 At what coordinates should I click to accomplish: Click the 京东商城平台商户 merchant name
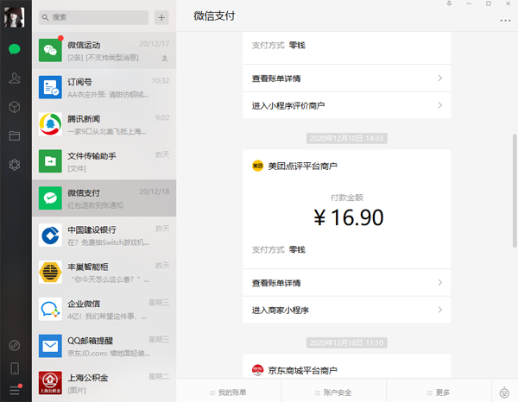(302, 370)
